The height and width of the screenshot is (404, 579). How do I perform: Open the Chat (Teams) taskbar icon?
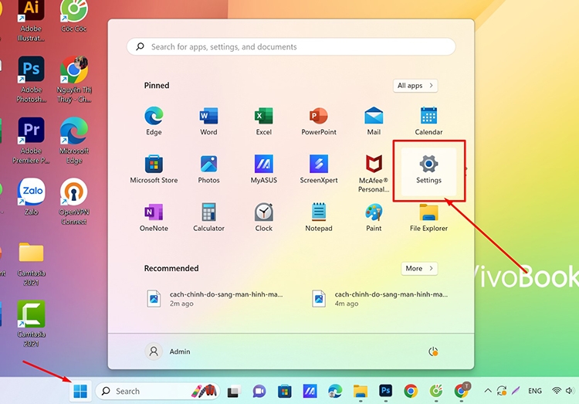pyautogui.click(x=259, y=391)
